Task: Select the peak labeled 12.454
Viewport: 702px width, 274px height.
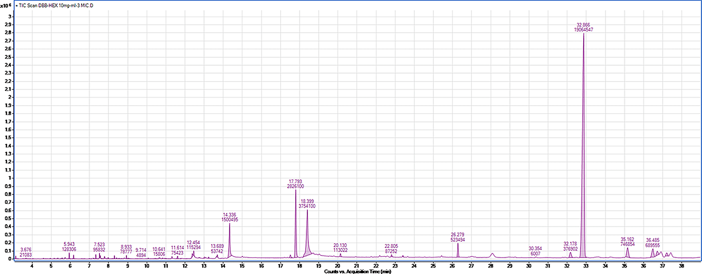Action: (193, 254)
